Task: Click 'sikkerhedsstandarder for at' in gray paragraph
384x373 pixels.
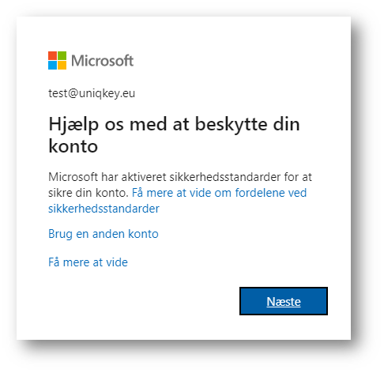Action: tap(241, 177)
